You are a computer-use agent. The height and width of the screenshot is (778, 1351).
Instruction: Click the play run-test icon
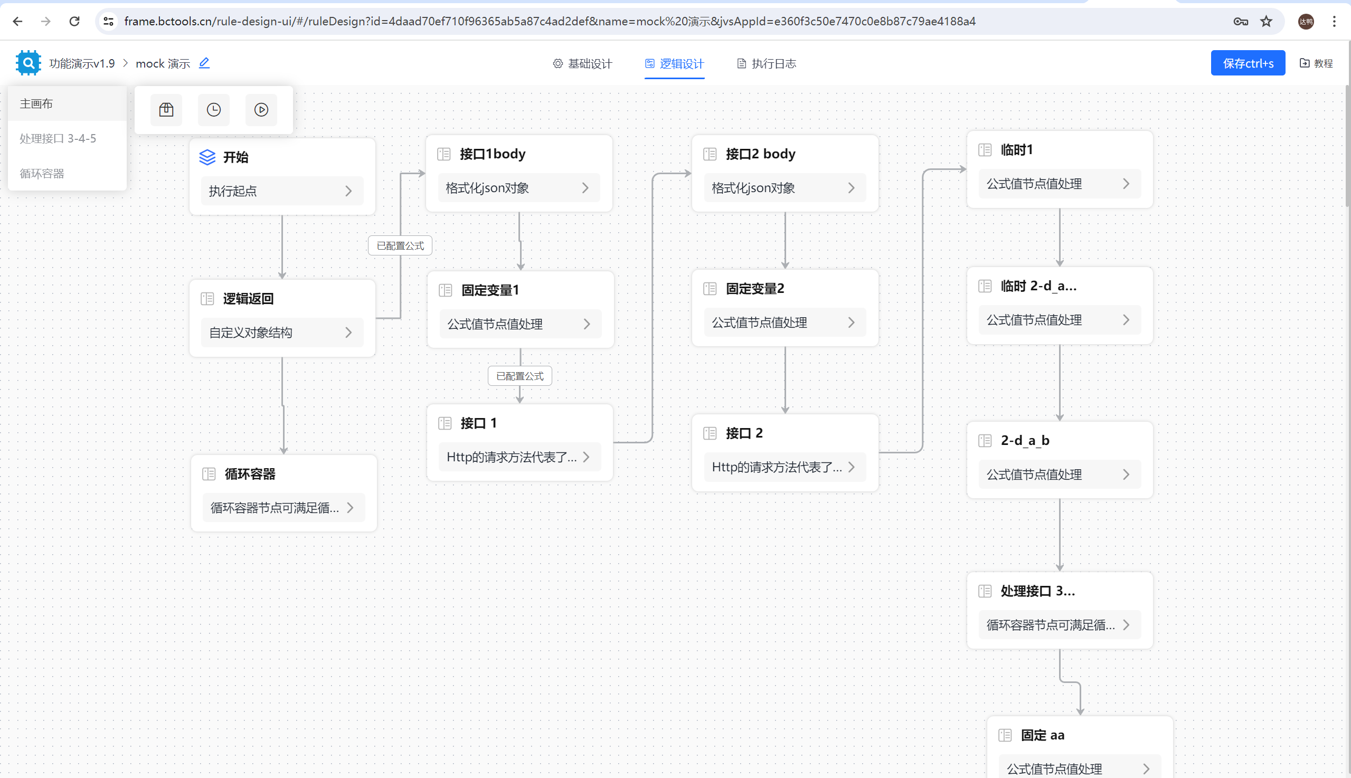[x=261, y=110]
